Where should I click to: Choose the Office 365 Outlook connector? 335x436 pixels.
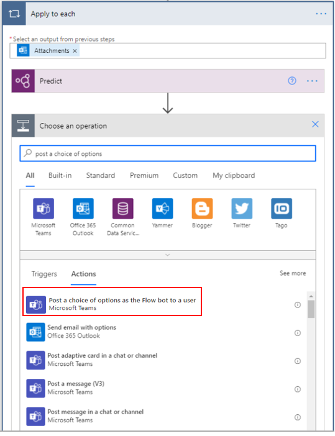coord(83,217)
